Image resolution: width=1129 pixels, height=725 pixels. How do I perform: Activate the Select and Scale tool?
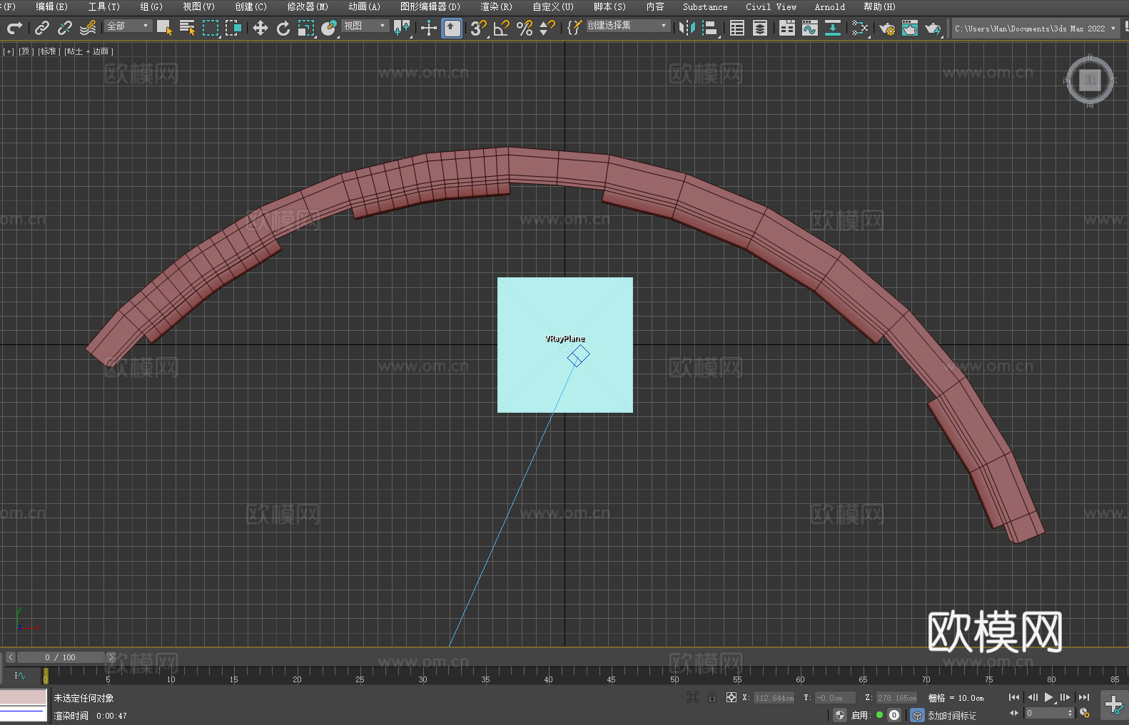(306, 28)
